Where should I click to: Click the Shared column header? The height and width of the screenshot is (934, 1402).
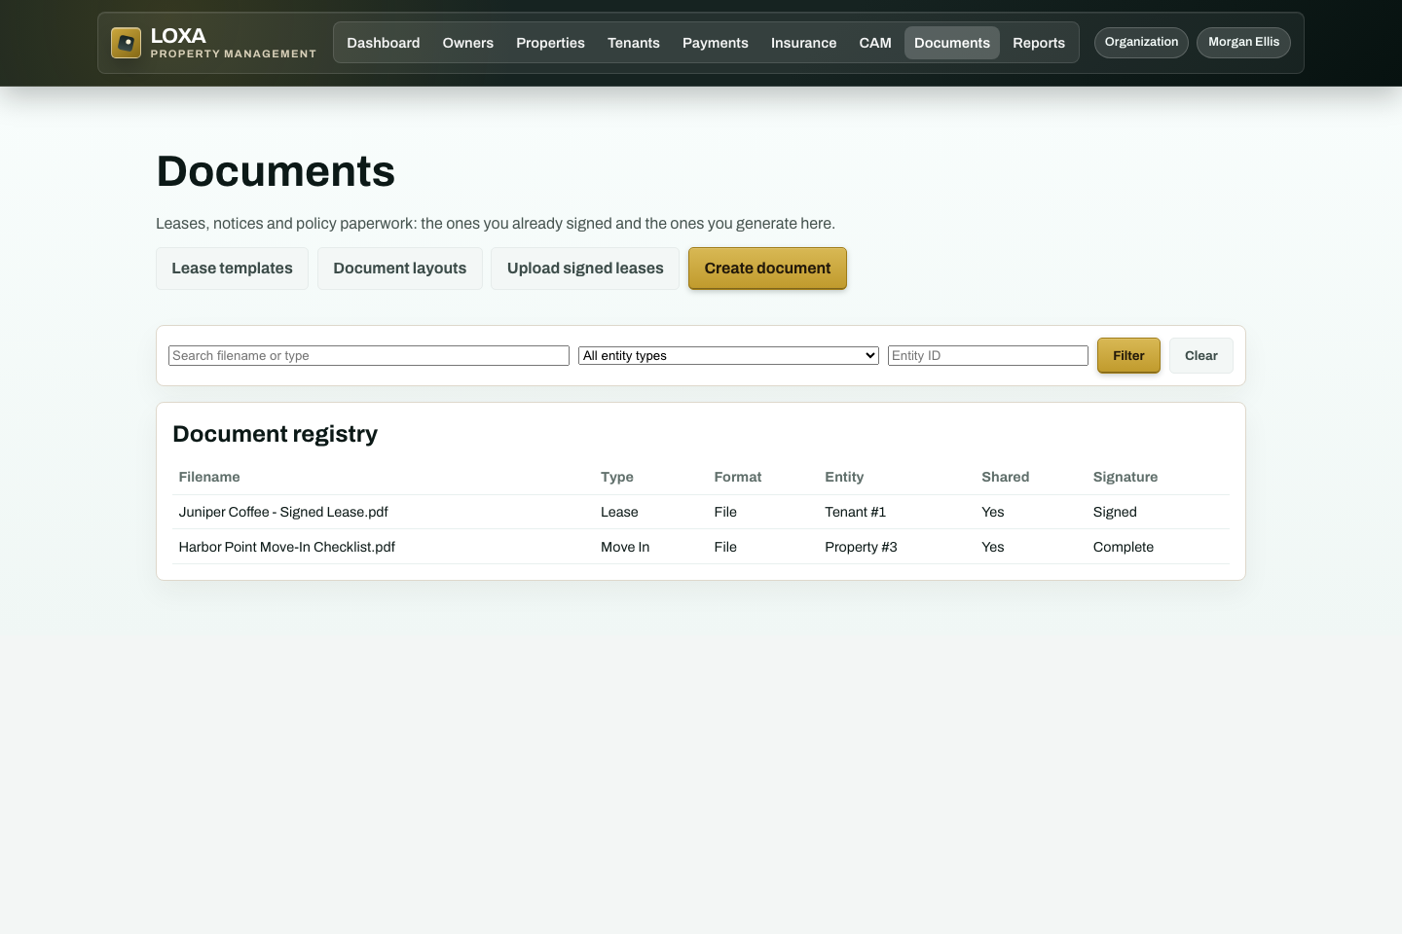coord(1006,477)
